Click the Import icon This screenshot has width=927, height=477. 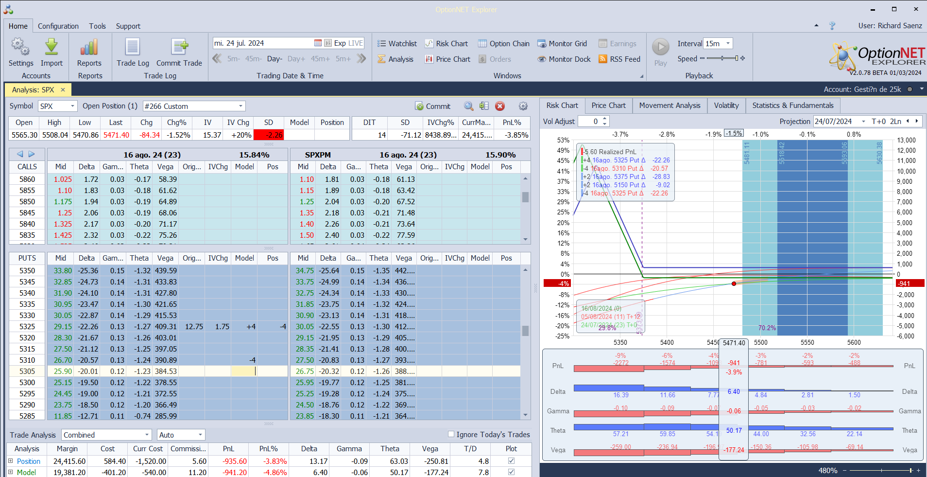click(x=51, y=52)
